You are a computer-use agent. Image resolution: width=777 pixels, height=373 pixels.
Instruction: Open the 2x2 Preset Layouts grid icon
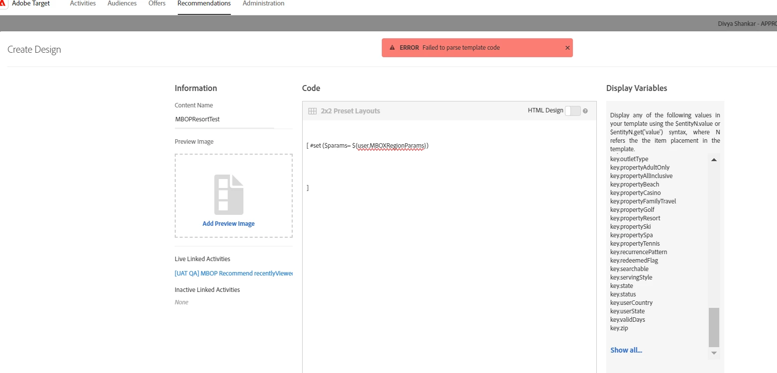pos(313,111)
